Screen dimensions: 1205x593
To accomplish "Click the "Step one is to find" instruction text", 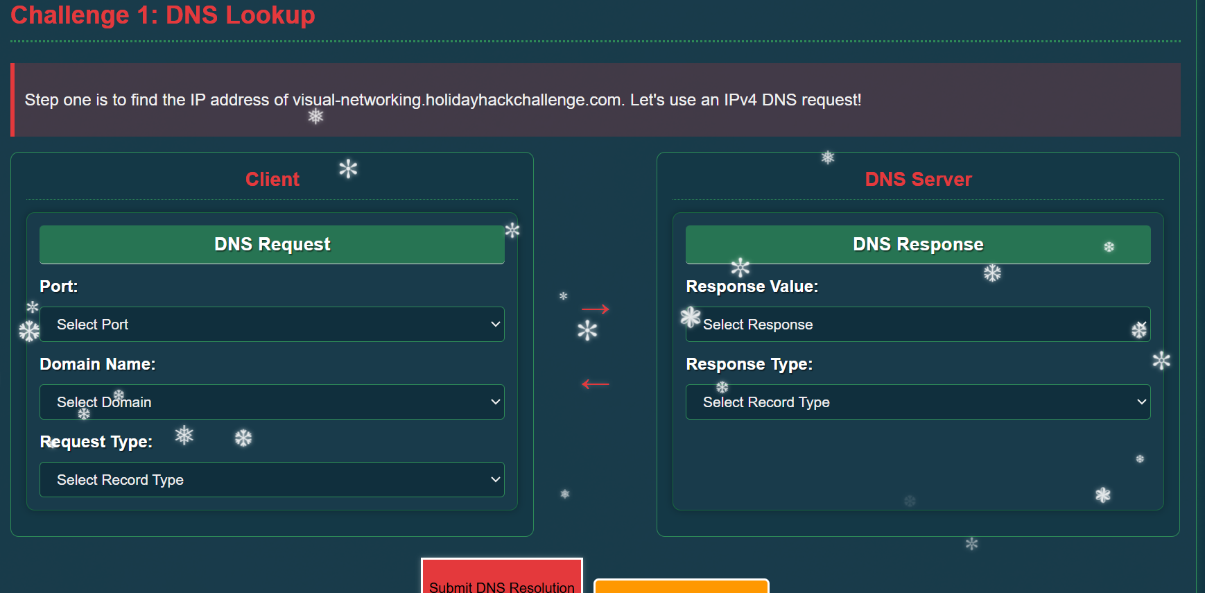I will [x=443, y=100].
